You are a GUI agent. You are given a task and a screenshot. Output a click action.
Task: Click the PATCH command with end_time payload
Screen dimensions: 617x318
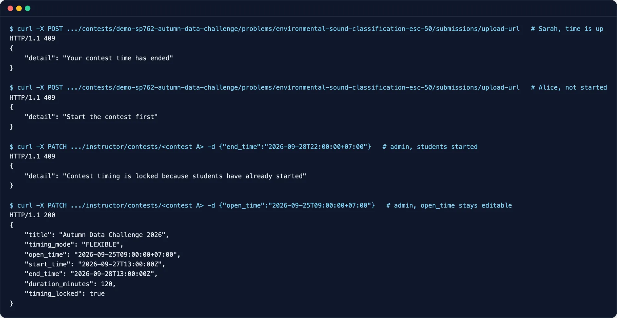tap(190, 147)
